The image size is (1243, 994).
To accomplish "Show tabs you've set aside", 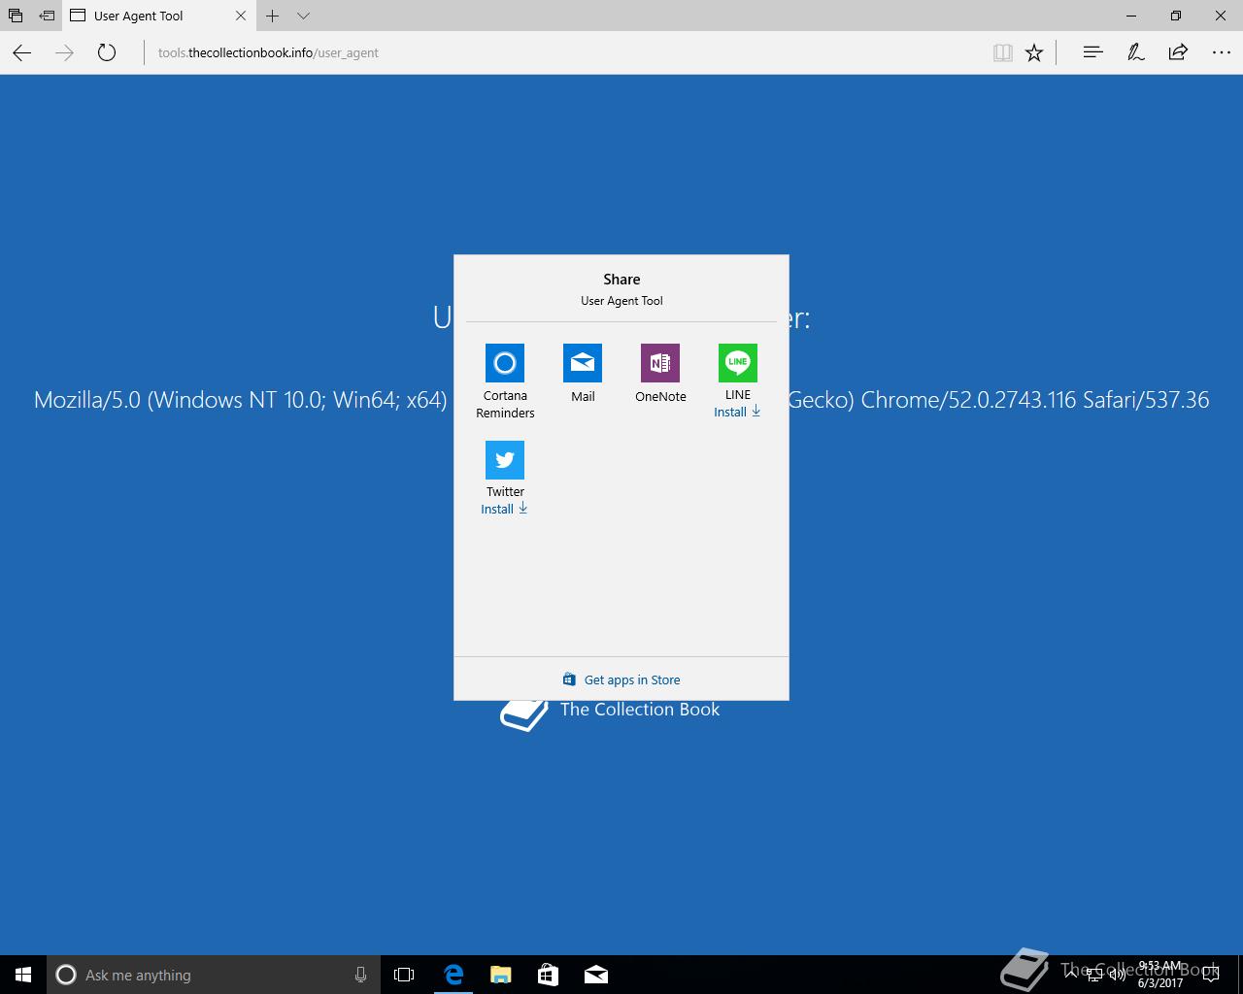I will click(x=15, y=16).
